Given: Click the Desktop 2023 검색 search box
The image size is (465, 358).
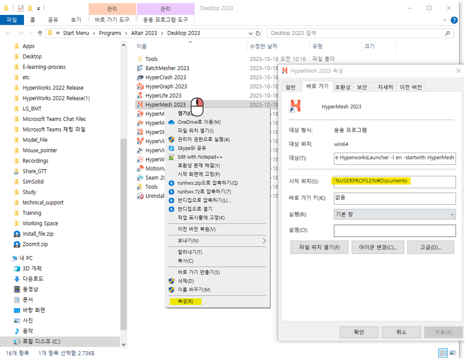Looking at the screenshot, I should (360, 33).
